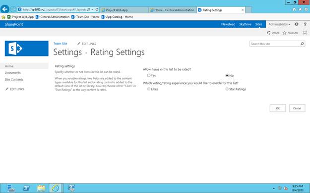Open Team Site - Home bookmark
Viewport: 310px width, 193px height.
[x=85, y=17]
